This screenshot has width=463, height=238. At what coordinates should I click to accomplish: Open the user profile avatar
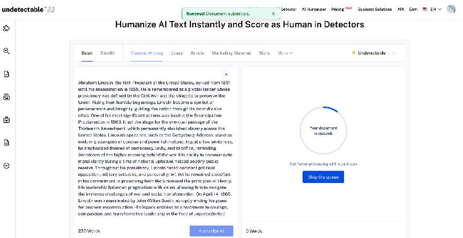pyautogui.click(x=451, y=9)
